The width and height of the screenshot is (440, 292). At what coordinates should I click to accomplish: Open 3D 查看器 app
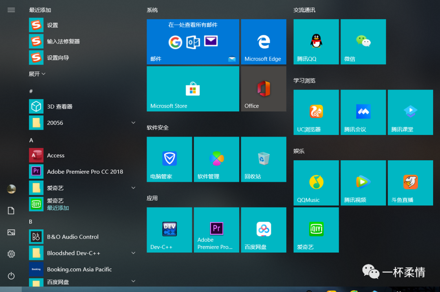click(x=83, y=107)
